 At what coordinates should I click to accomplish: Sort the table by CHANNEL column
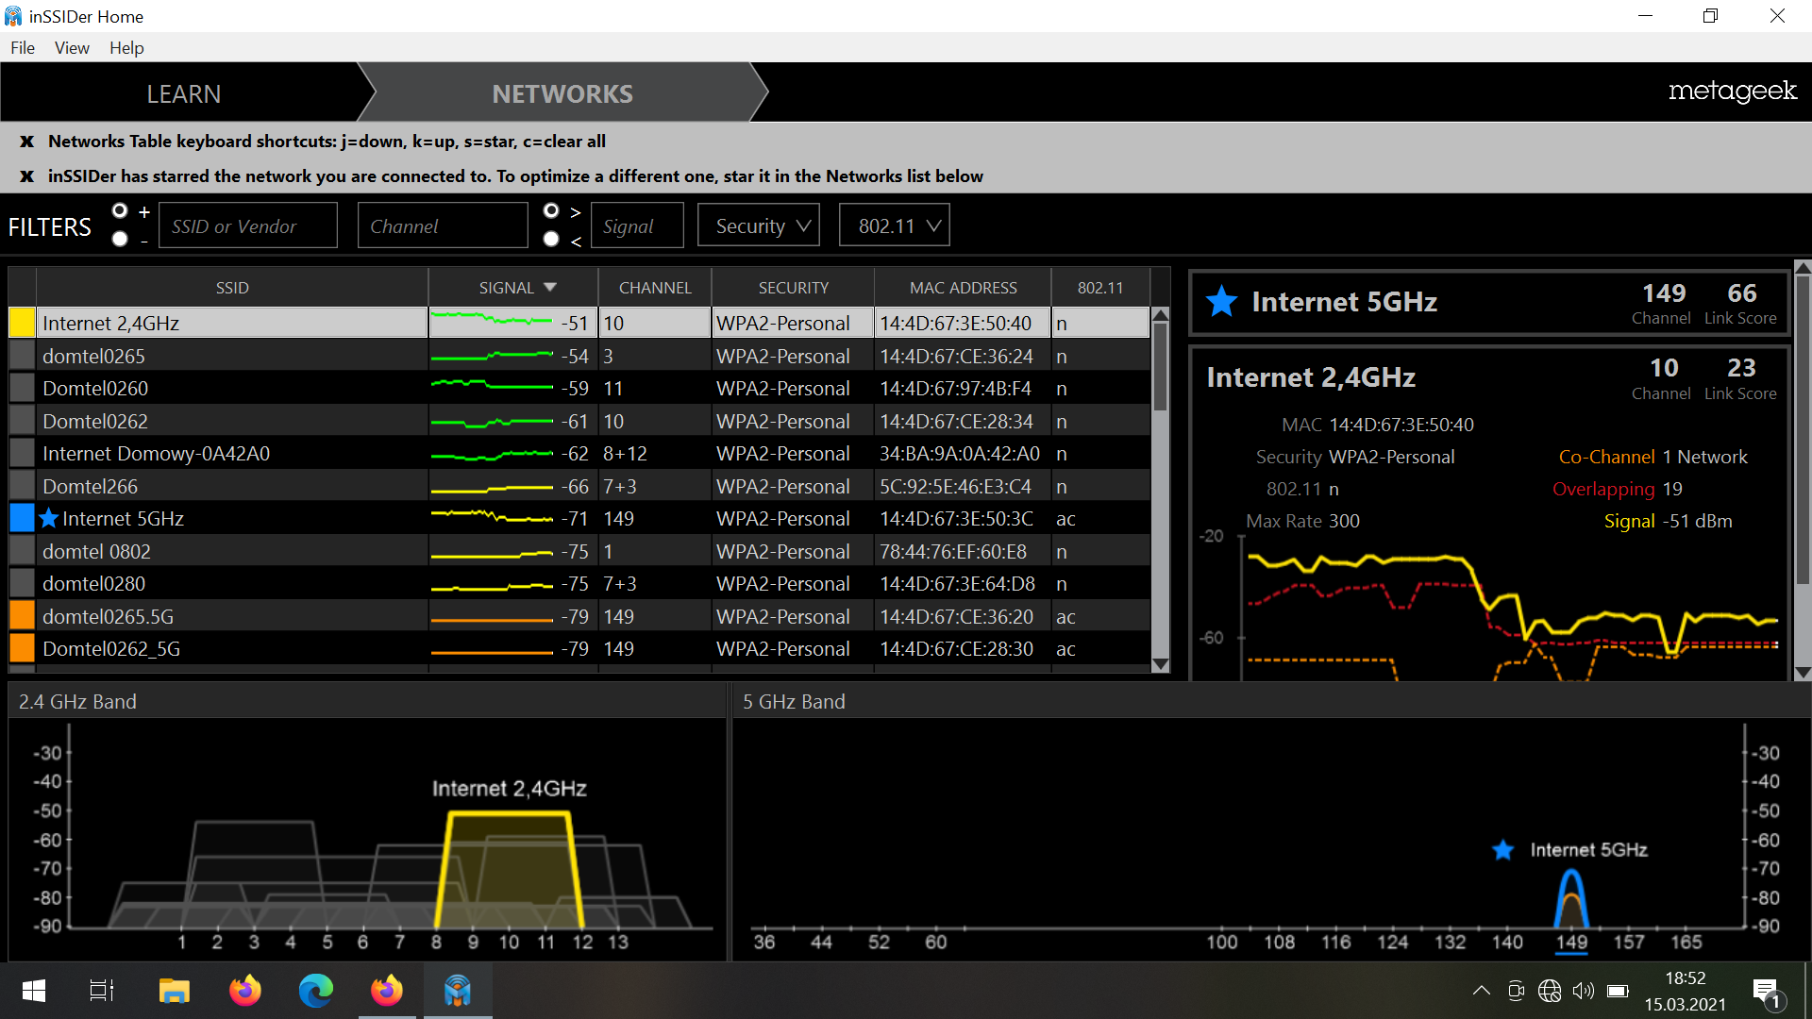coord(655,288)
